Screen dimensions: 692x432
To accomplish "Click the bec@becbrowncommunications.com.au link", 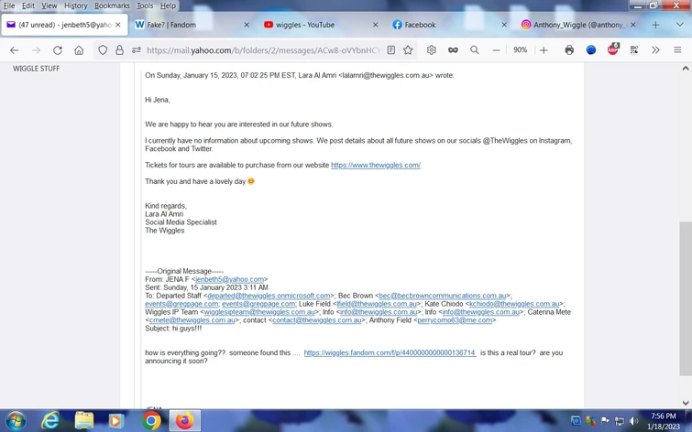I will pos(443,296).
